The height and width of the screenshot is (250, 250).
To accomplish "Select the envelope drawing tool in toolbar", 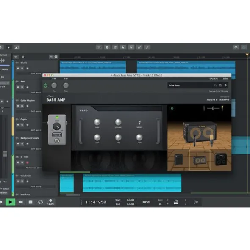I will pos(17,47).
